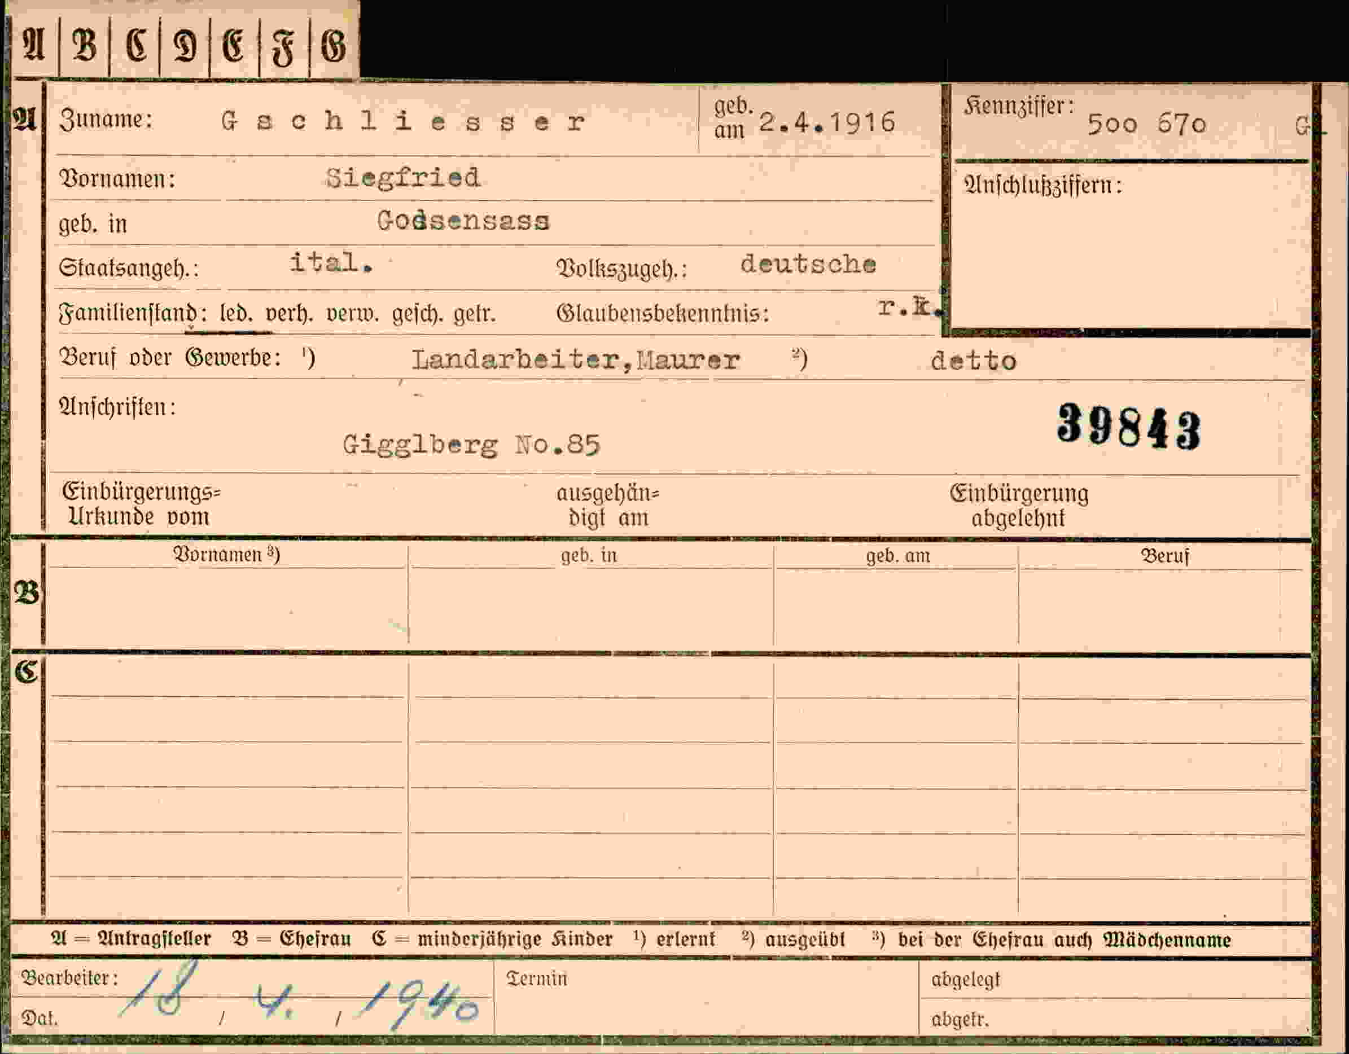Click the legend text 'C = minderjährige Kinder'
Viewport: 1349px width, 1054px height.
492,940
